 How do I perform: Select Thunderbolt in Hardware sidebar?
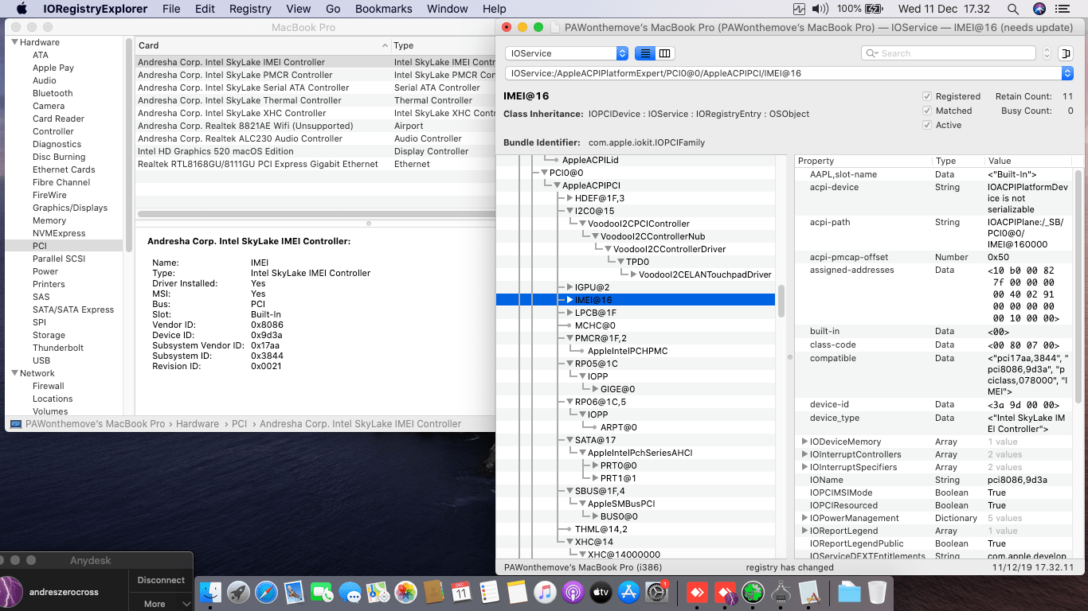pyautogui.click(x=58, y=348)
